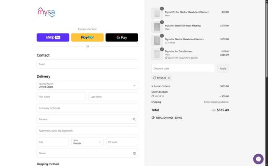Click the "Mysa for Electric In-floor Heating" name
This screenshot has width=268, height=166.
pyautogui.click(x=183, y=26)
